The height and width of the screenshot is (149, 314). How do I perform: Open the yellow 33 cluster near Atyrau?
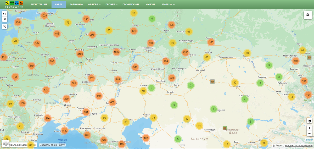pyautogui.click(x=154, y=118)
